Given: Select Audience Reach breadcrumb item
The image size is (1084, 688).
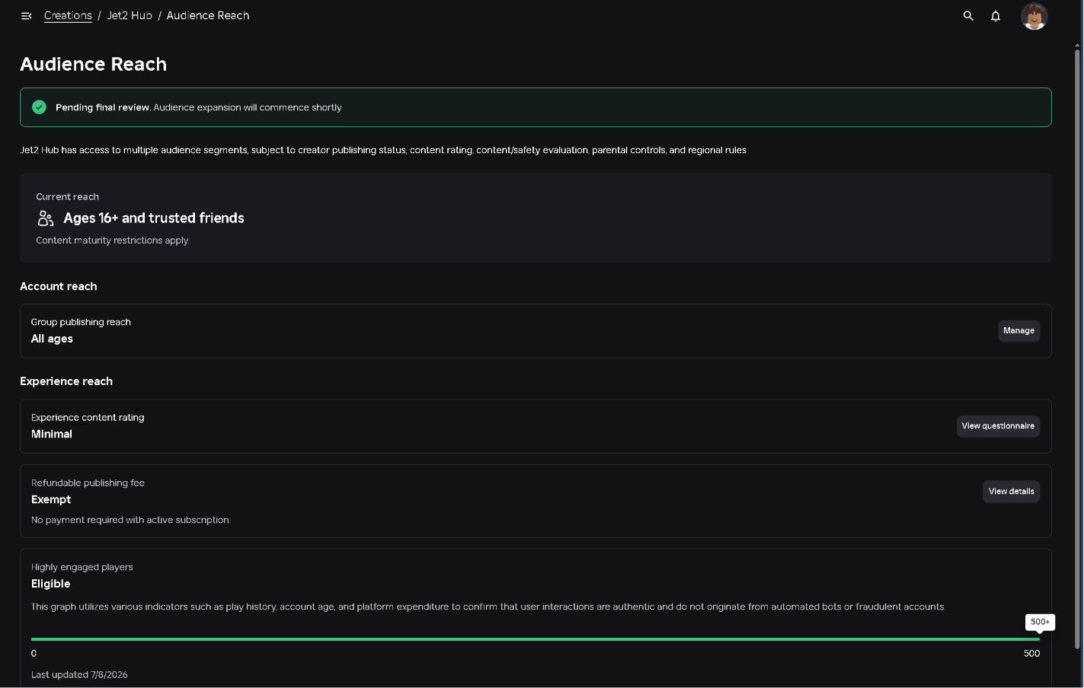Looking at the screenshot, I should tap(208, 16).
